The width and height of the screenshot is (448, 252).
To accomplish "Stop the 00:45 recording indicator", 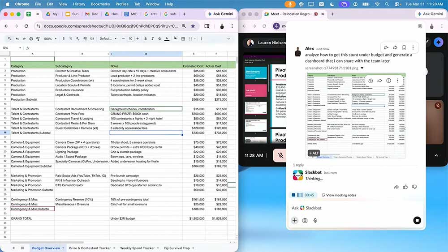I will point(293,195).
